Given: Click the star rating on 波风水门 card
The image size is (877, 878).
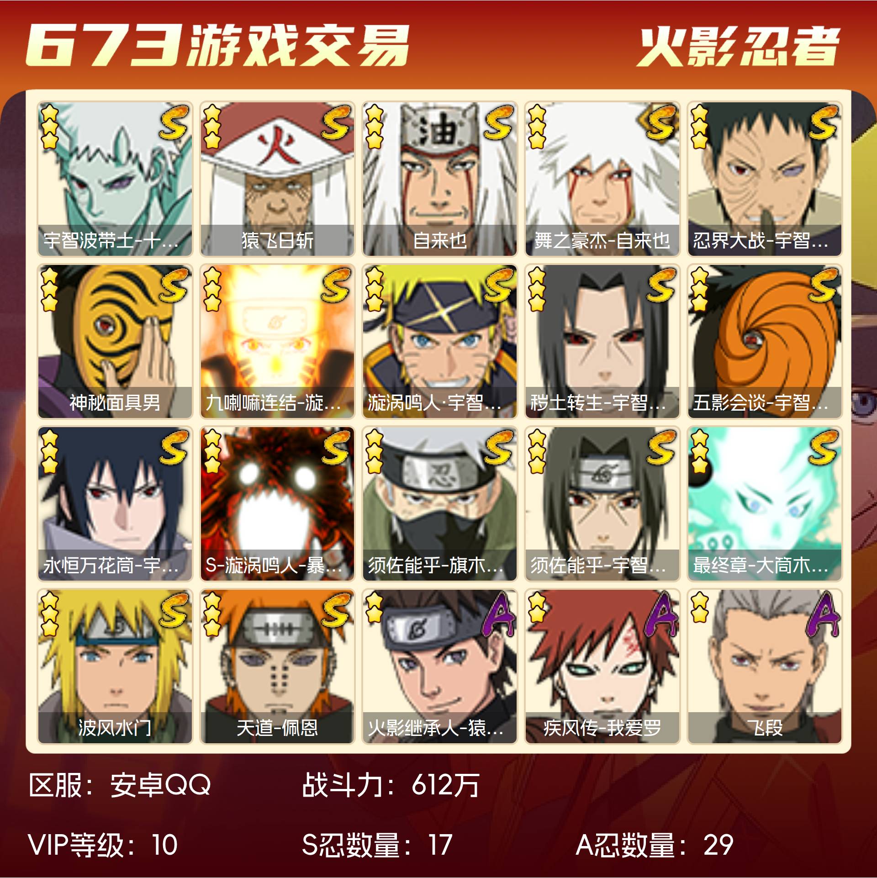Looking at the screenshot, I should [49, 614].
